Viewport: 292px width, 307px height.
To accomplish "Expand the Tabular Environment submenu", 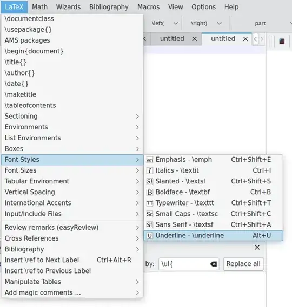I will [72, 181].
